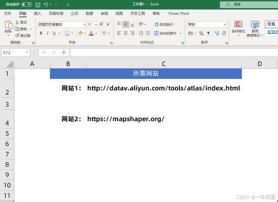Click the datav.aliyun.com URL cell
Image resolution: width=278 pixels, height=202 pixels.
(x=164, y=88)
